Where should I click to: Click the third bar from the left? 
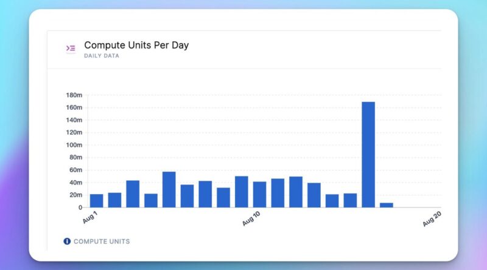pyautogui.click(x=133, y=194)
